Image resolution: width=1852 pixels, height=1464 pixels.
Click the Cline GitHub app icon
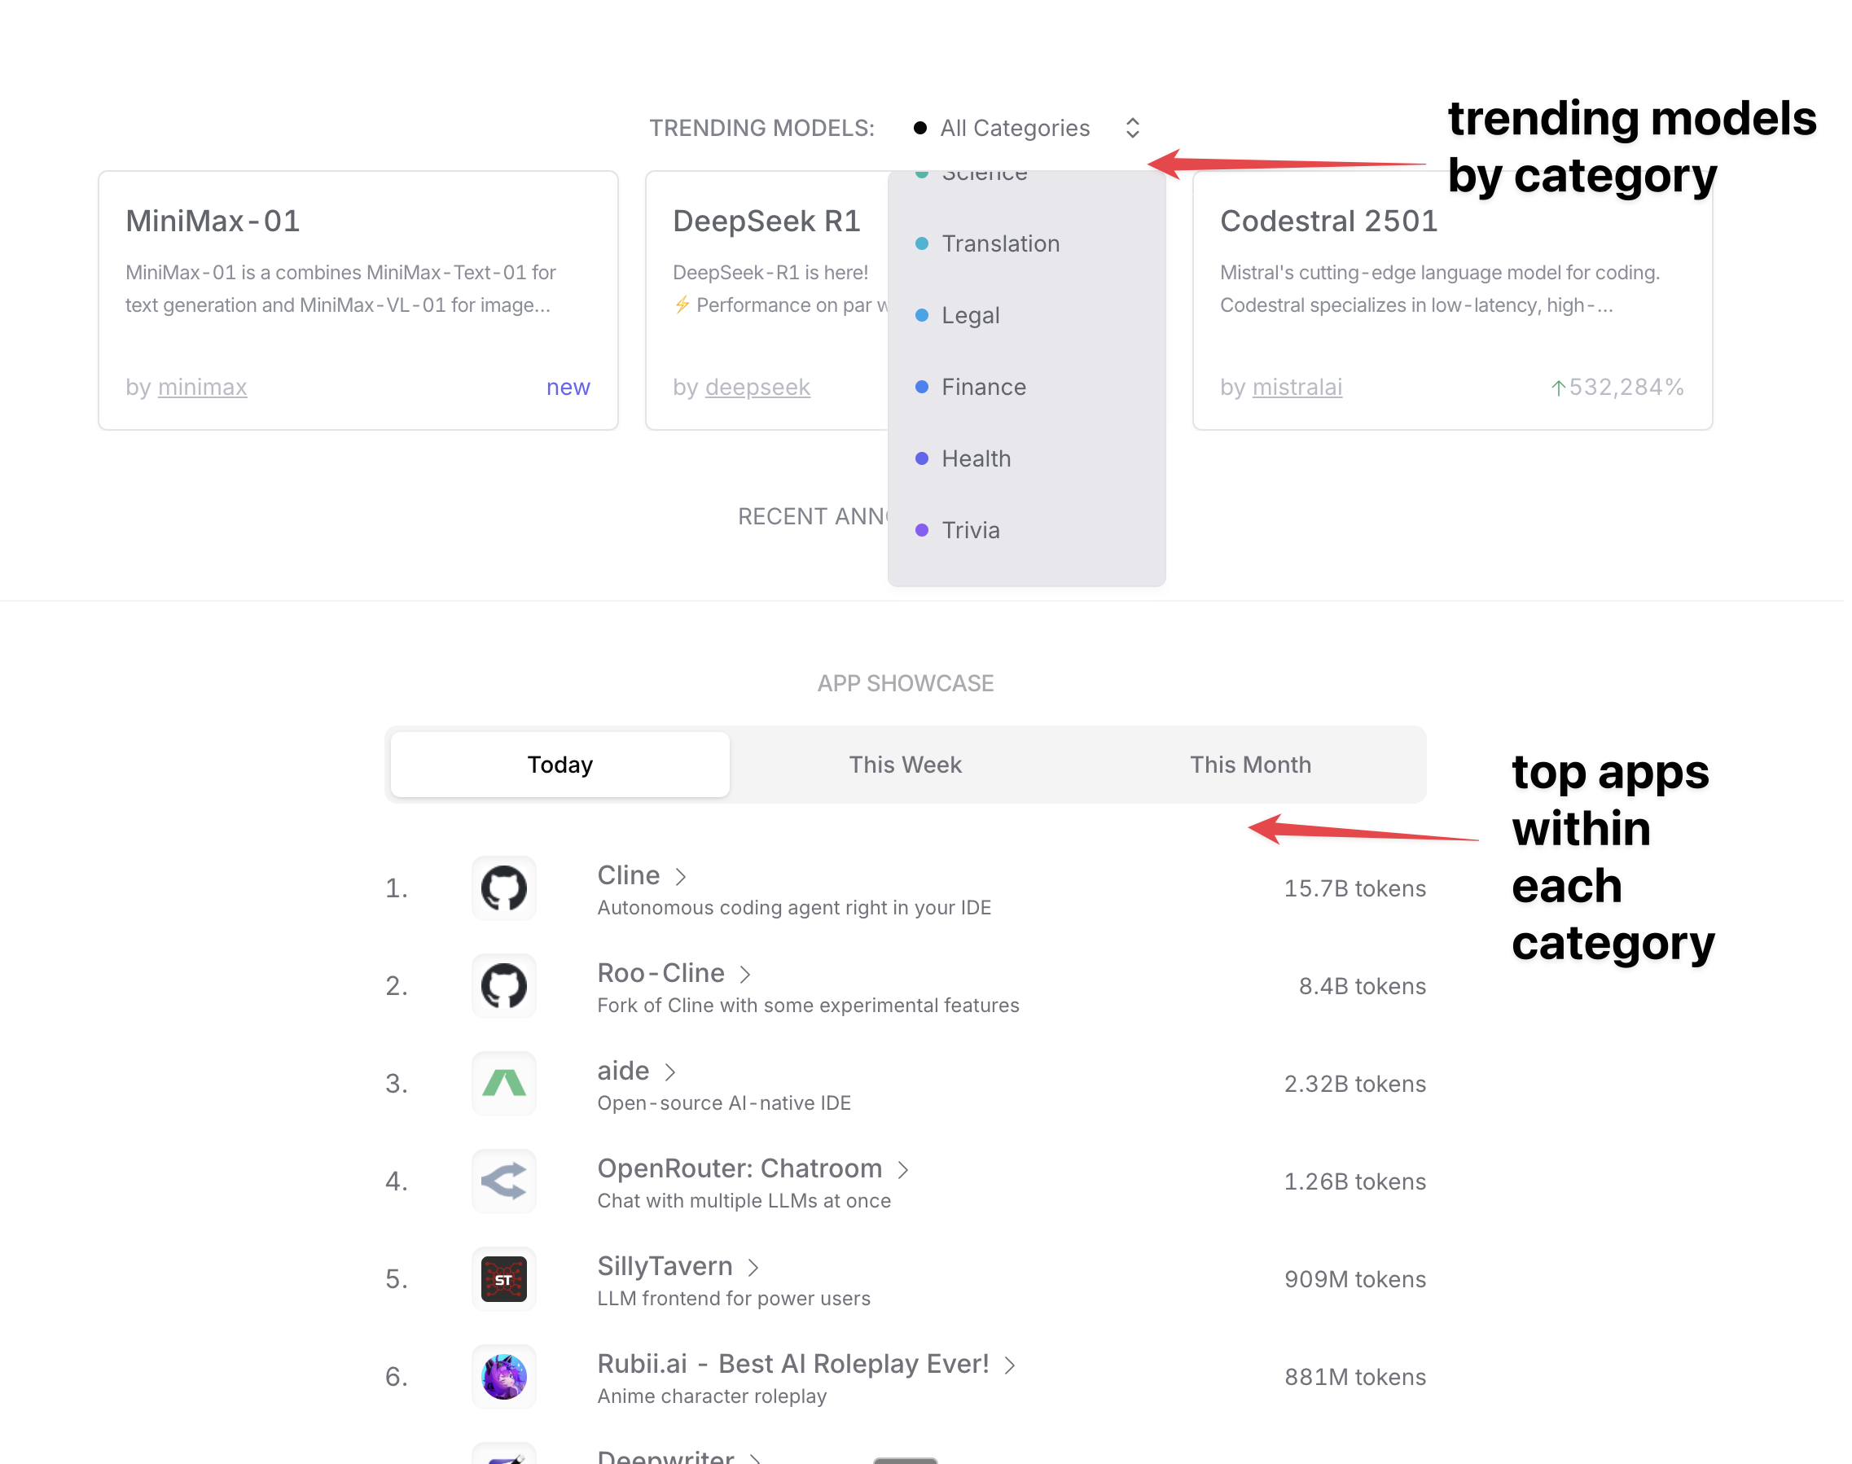coord(503,888)
